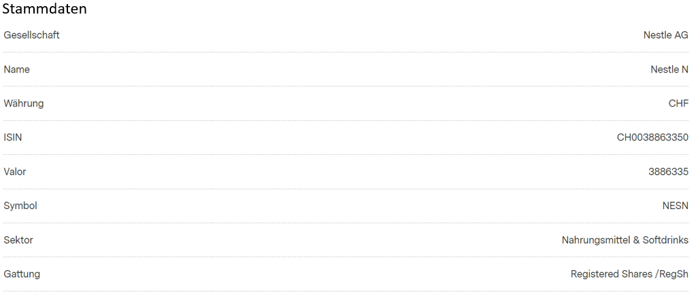Click the Stammdaten heading
Viewport: 696px width, 298px height.
tap(44, 9)
